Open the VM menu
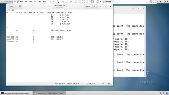The height and width of the screenshot is (95, 169). tap(35, 2)
